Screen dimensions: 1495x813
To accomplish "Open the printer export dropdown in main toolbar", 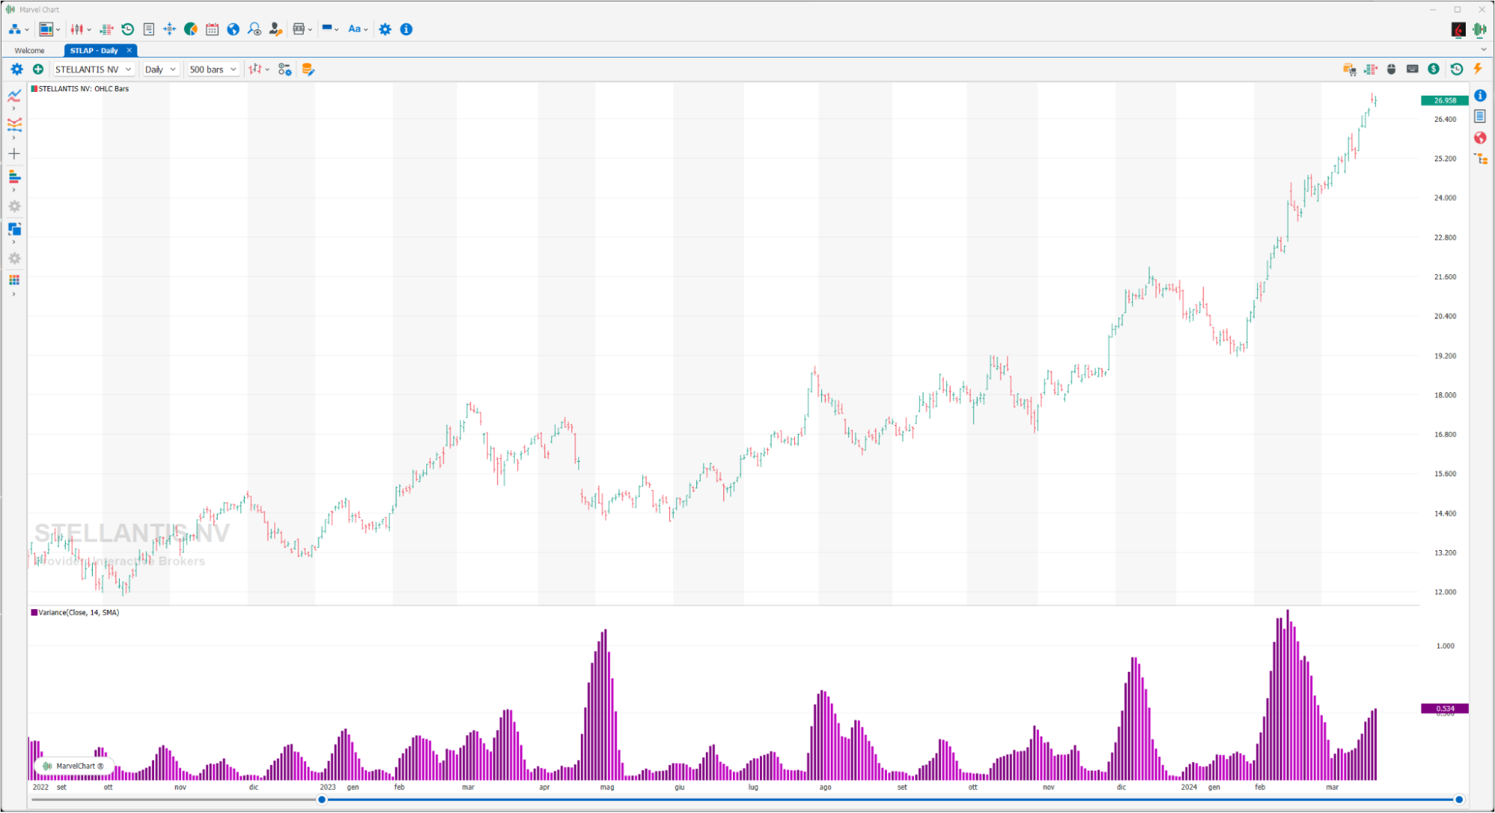I will point(302,29).
